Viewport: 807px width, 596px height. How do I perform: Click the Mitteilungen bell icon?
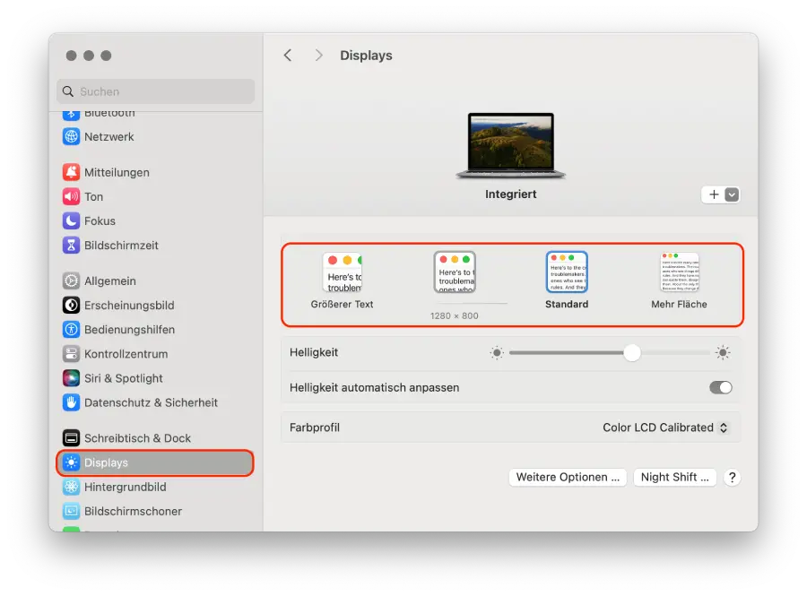coord(71,172)
